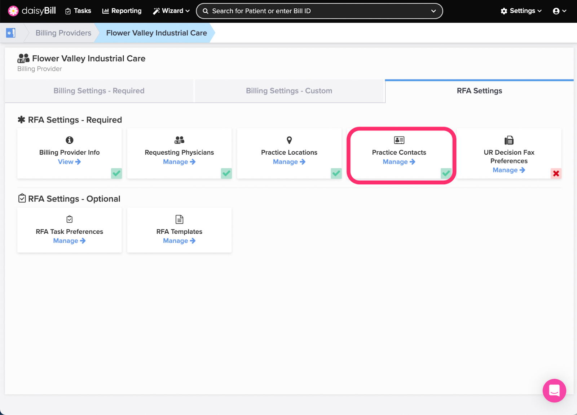Click the "Billing Provider" subtitle
The width and height of the screenshot is (577, 415).
click(x=40, y=69)
